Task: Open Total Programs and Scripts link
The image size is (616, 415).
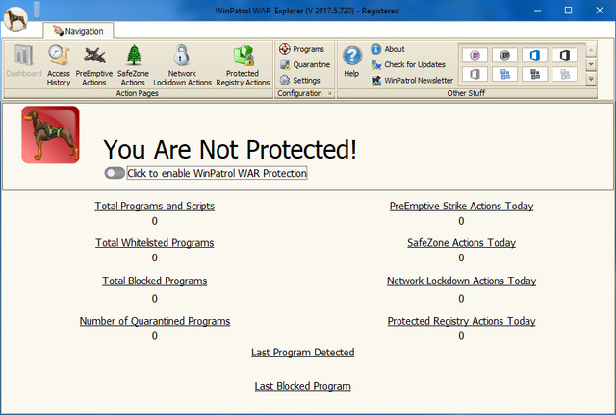Action: pyautogui.click(x=155, y=206)
